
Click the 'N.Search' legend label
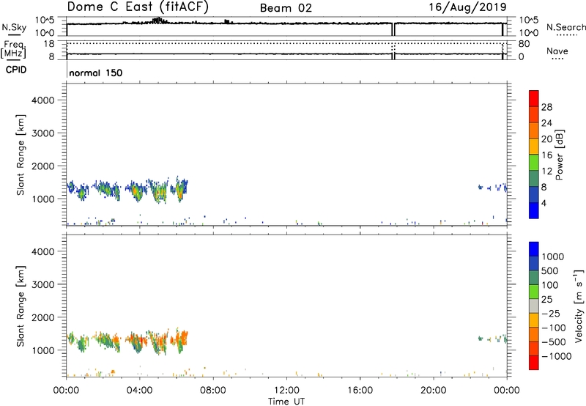(565, 27)
